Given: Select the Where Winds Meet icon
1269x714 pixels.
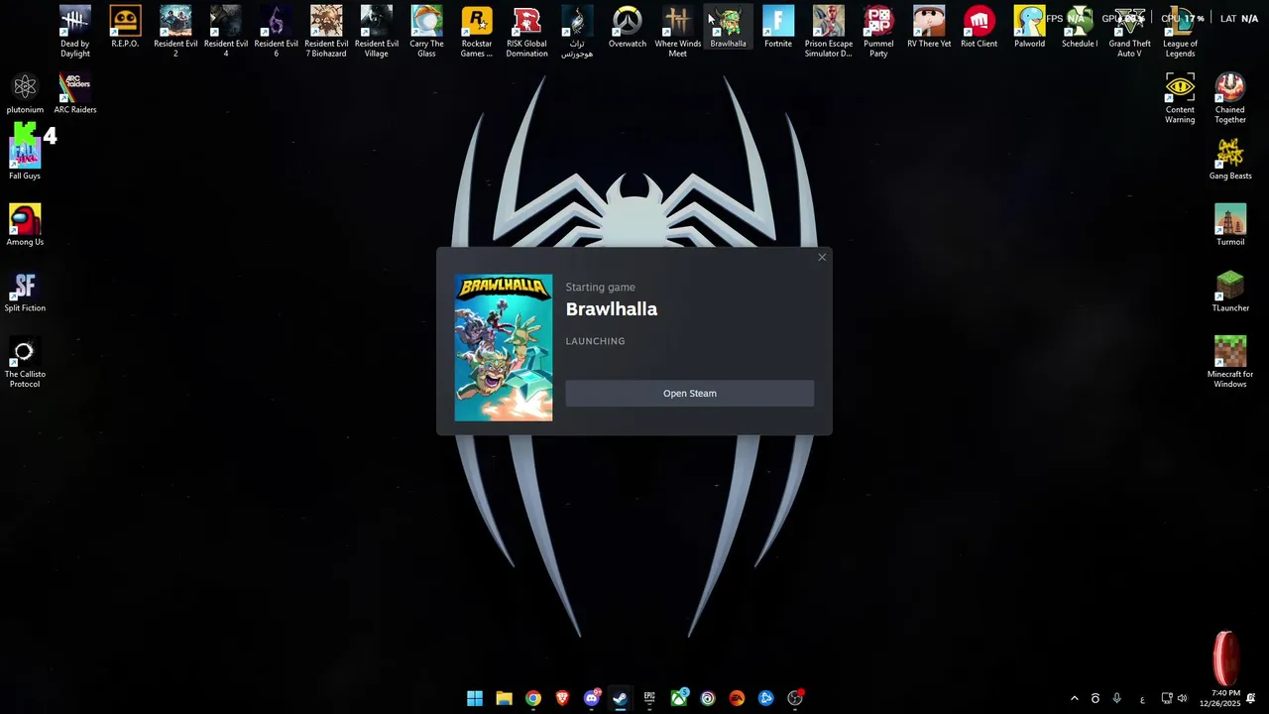Looking at the screenshot, I should click(677, 32).
